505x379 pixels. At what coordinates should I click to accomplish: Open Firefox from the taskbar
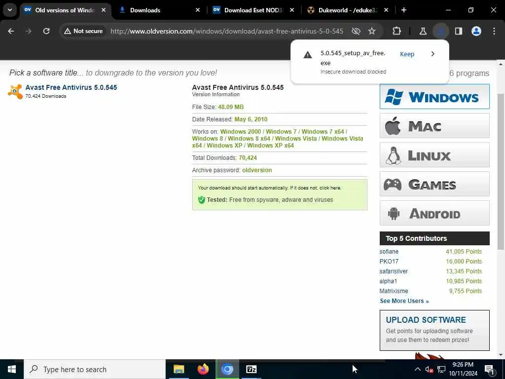click(x=203, y=369)
